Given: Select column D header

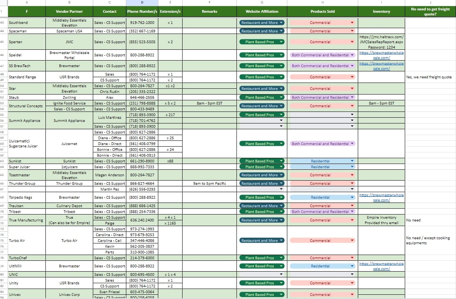Looking at the screenshot, I should coord(142,2).
